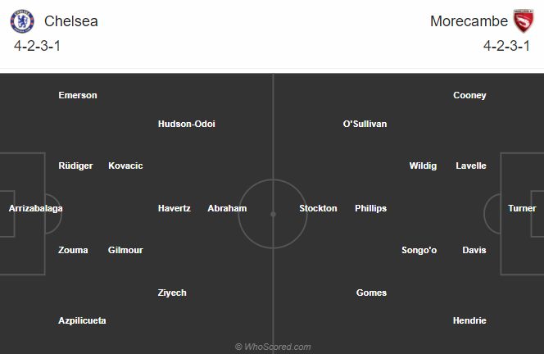Screen dimensions: 544x354
Task: Click the Morecambe club crest icon
Action: 522,21
